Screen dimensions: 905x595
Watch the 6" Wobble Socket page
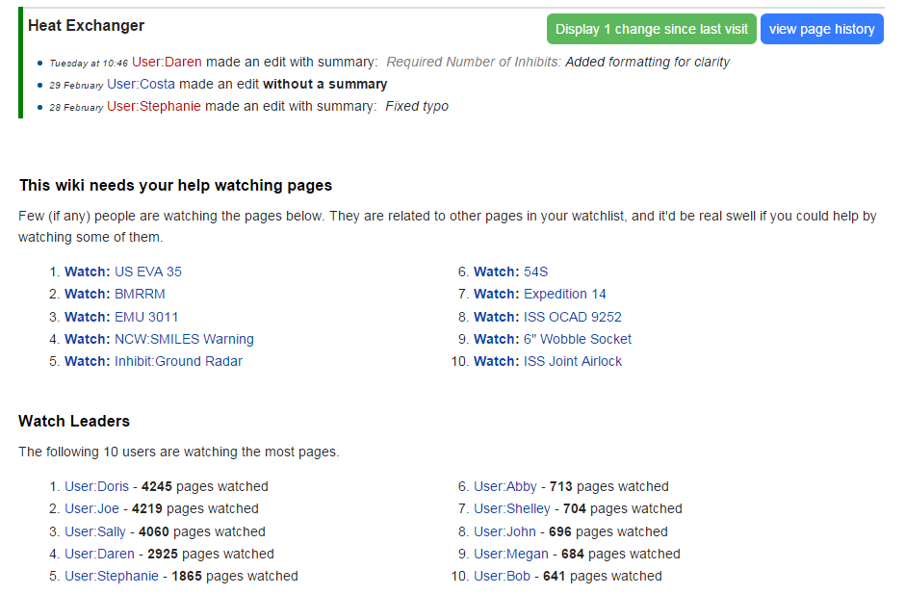pyautogui.click(x=497, y=339)
